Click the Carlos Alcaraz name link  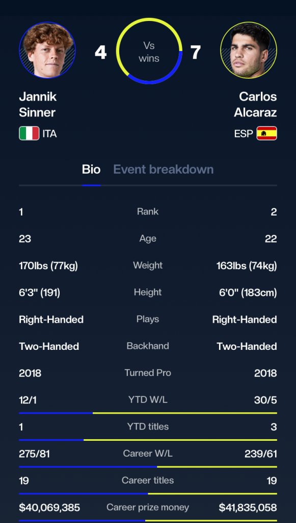point(255,104)
